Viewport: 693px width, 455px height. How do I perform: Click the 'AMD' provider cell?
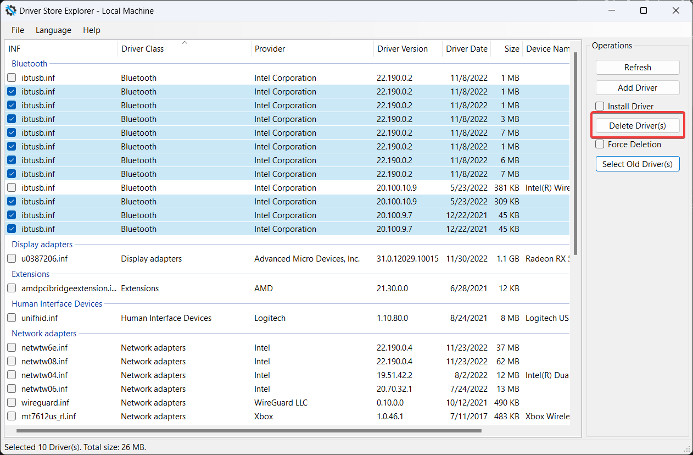click(264, 288)
